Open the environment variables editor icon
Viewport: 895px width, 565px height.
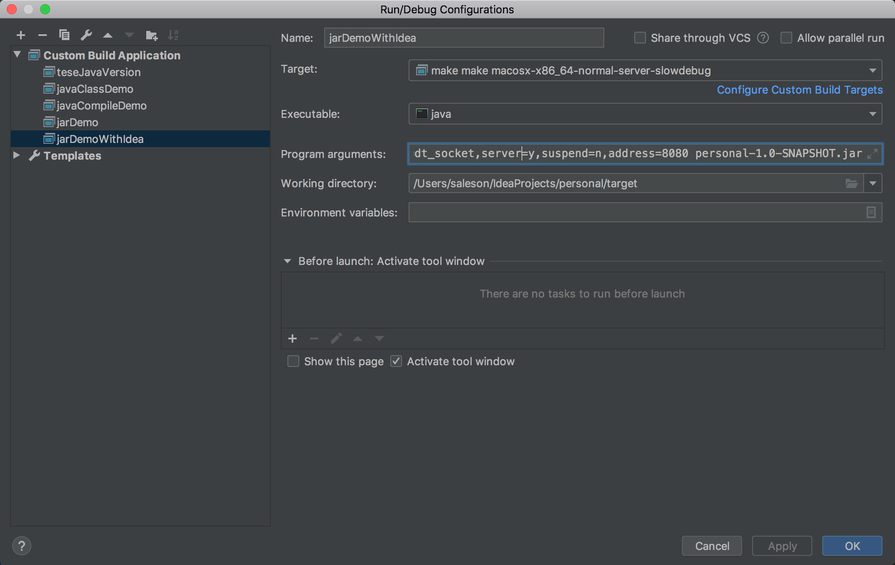point(871,213)
